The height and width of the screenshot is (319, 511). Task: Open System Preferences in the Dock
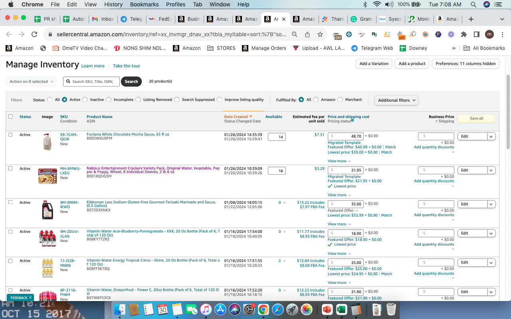tap(249, 309)
